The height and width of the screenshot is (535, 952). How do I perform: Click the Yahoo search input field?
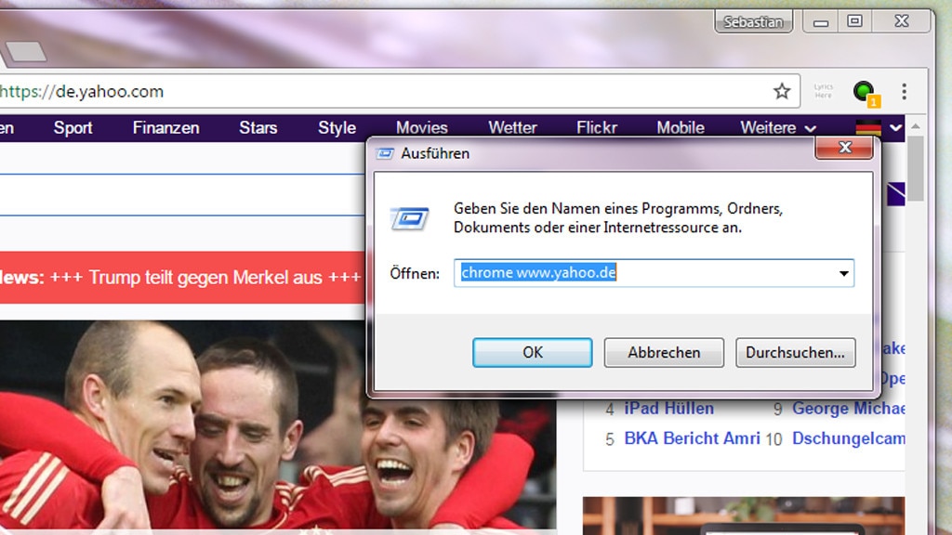[x=182, y=195]
